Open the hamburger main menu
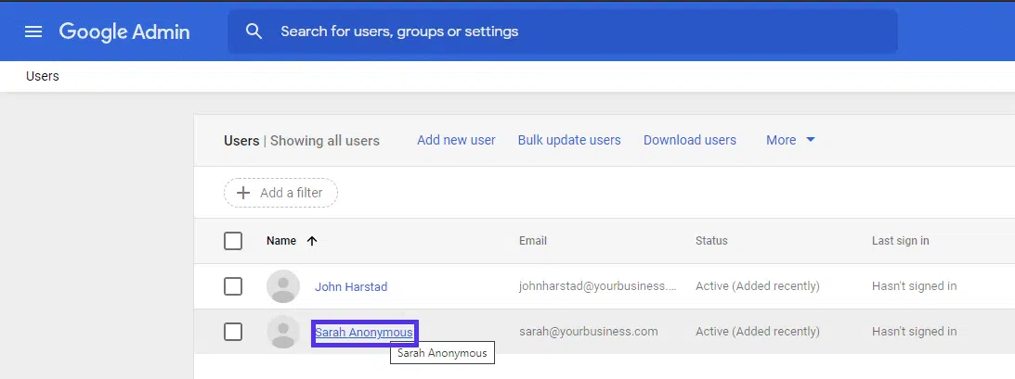 tap(33, 32)
